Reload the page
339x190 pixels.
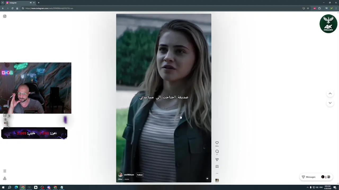tap(12, 8)
